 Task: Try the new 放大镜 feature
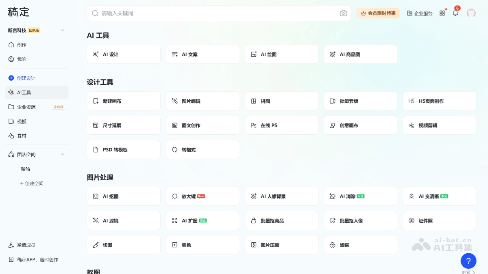[x=203, y=196]
